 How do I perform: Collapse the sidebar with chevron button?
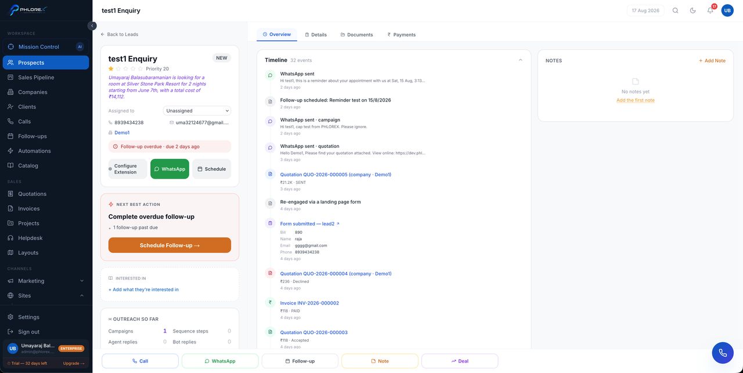tap(92, 26)
